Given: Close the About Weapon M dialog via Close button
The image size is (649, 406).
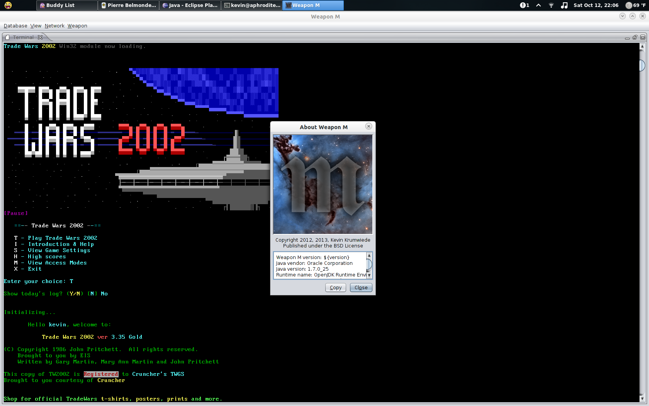Looking at the screenshot, I should click(361, 287).
